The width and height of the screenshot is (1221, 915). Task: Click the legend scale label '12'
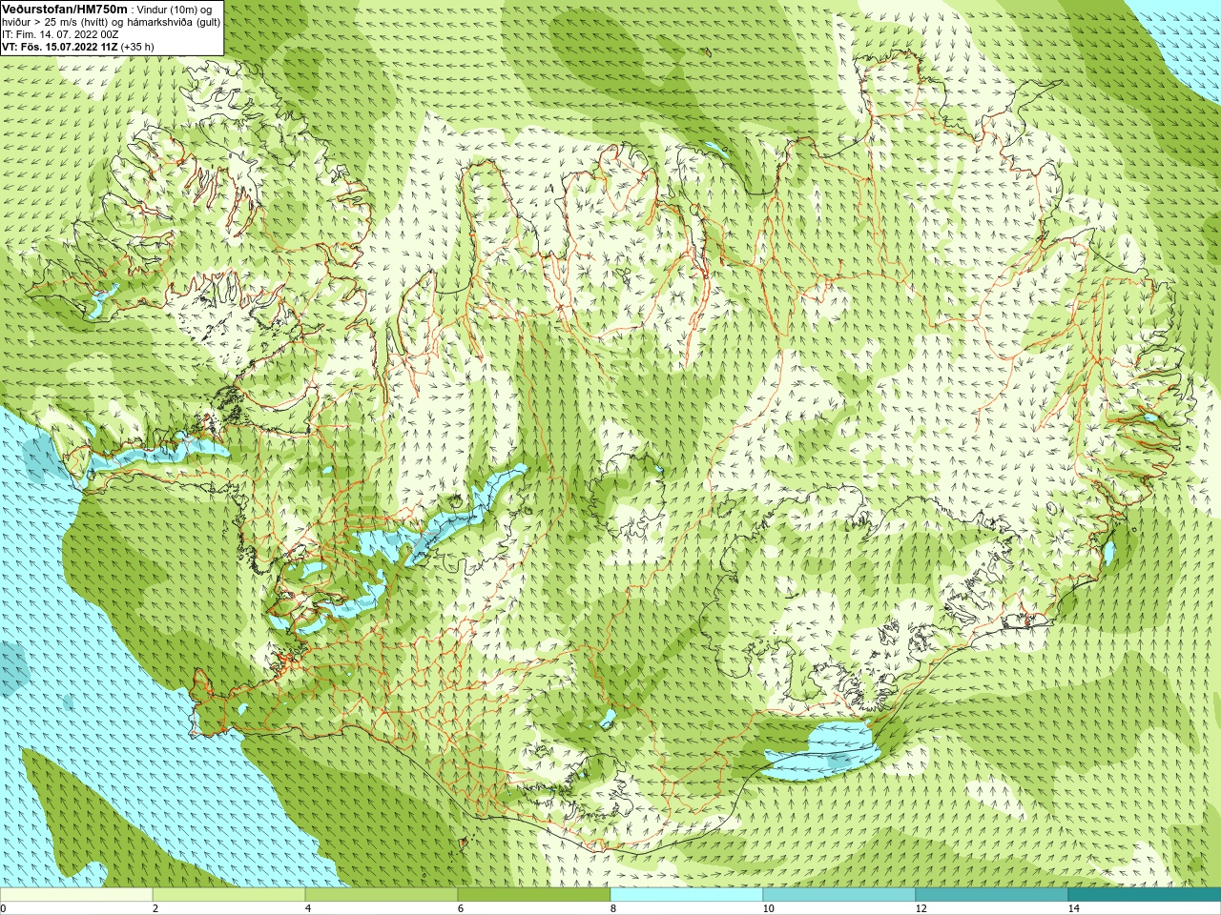pyautogui.click(x=921, y=908)
